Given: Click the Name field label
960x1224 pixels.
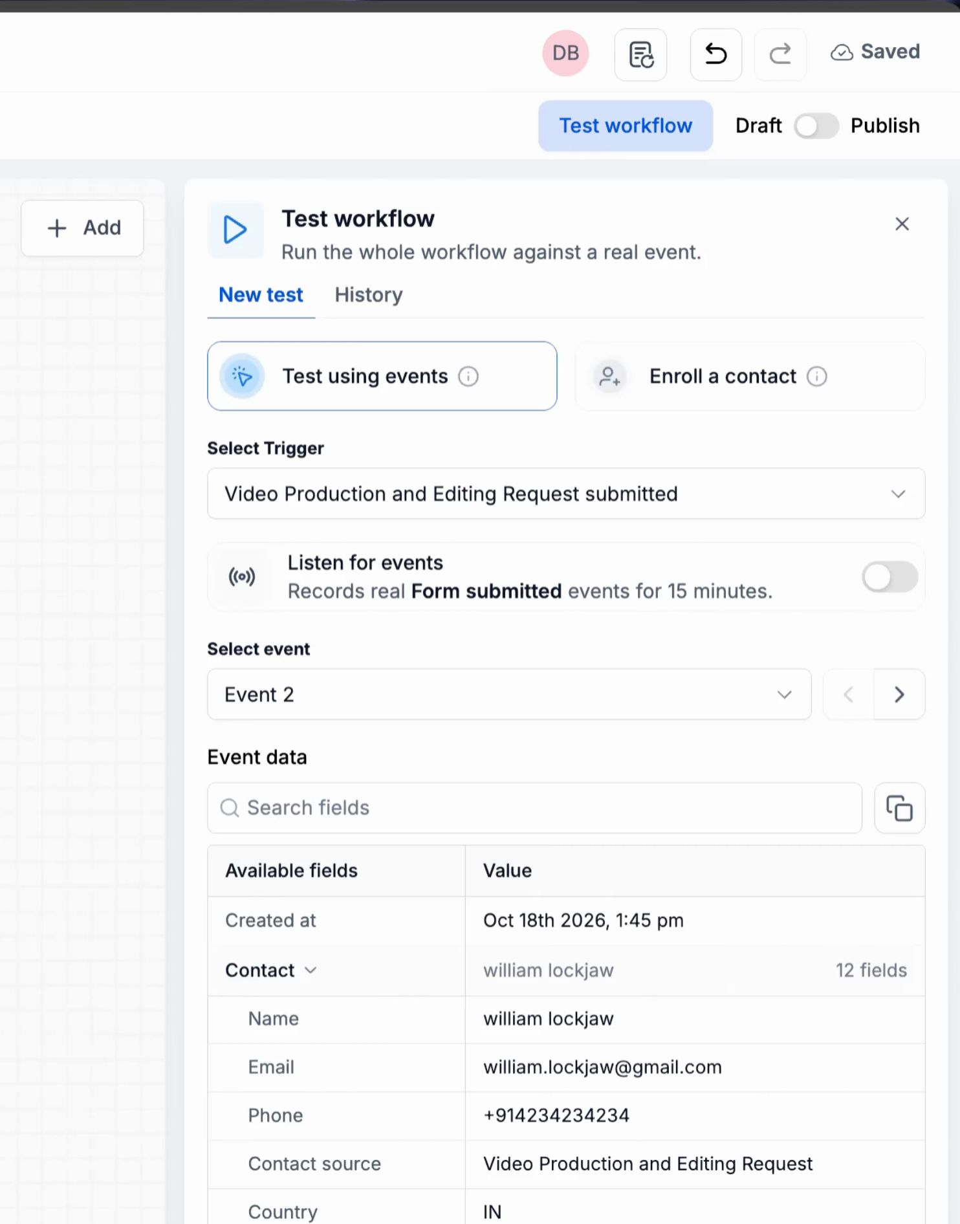Looking at the screenshot, I should [274, 1019].
